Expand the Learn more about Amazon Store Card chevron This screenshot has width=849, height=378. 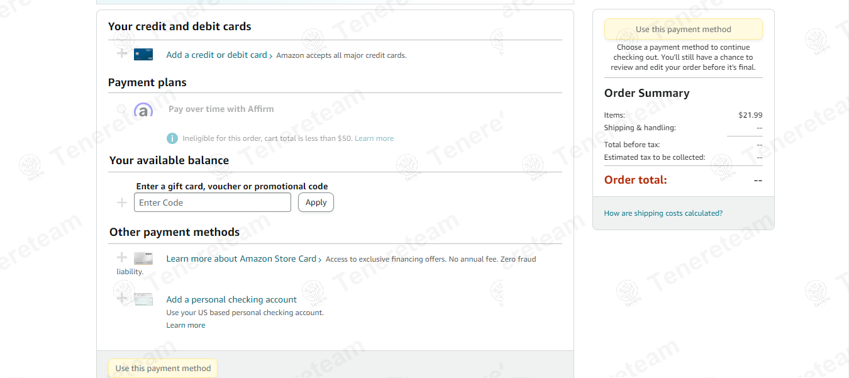[320, 260]
